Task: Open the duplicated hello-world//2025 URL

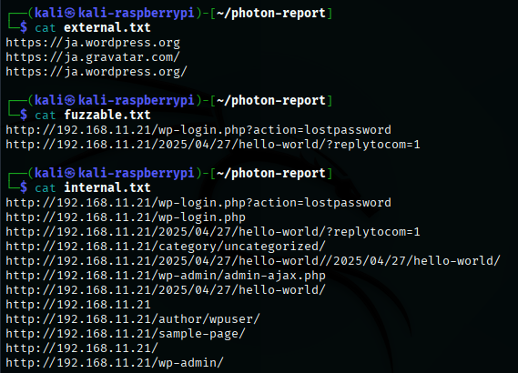Action: (x=253, y=261)
